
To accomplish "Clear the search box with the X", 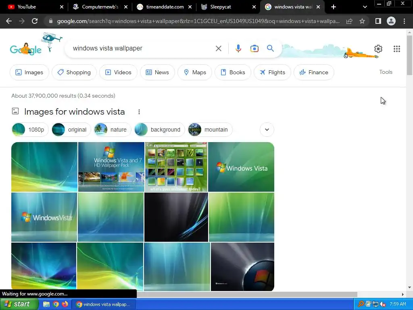I will click(x=218, y=48).
